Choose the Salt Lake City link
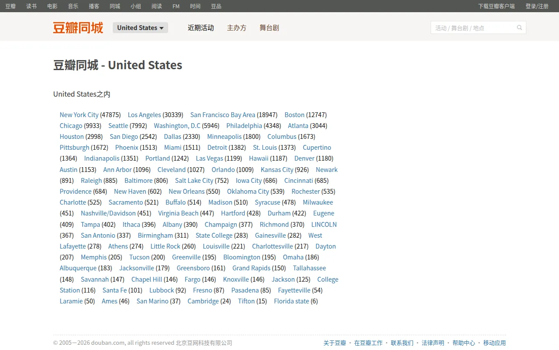This screenshot has height=350, width=559. (194, 181)
